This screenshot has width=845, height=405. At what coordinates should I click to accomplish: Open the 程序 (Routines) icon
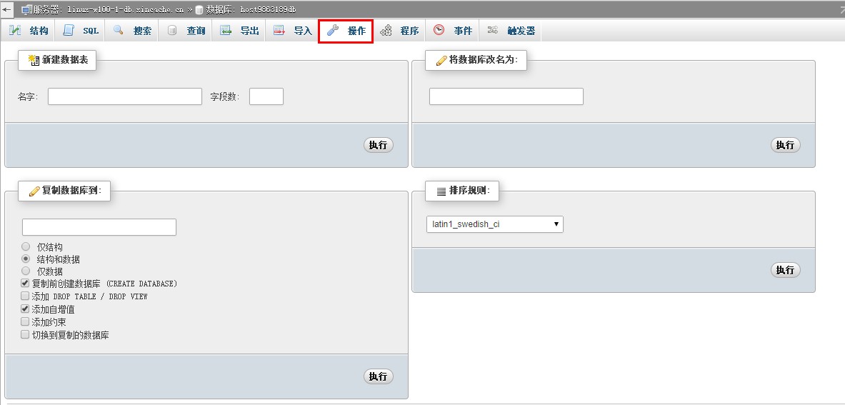tap(386, 31)
